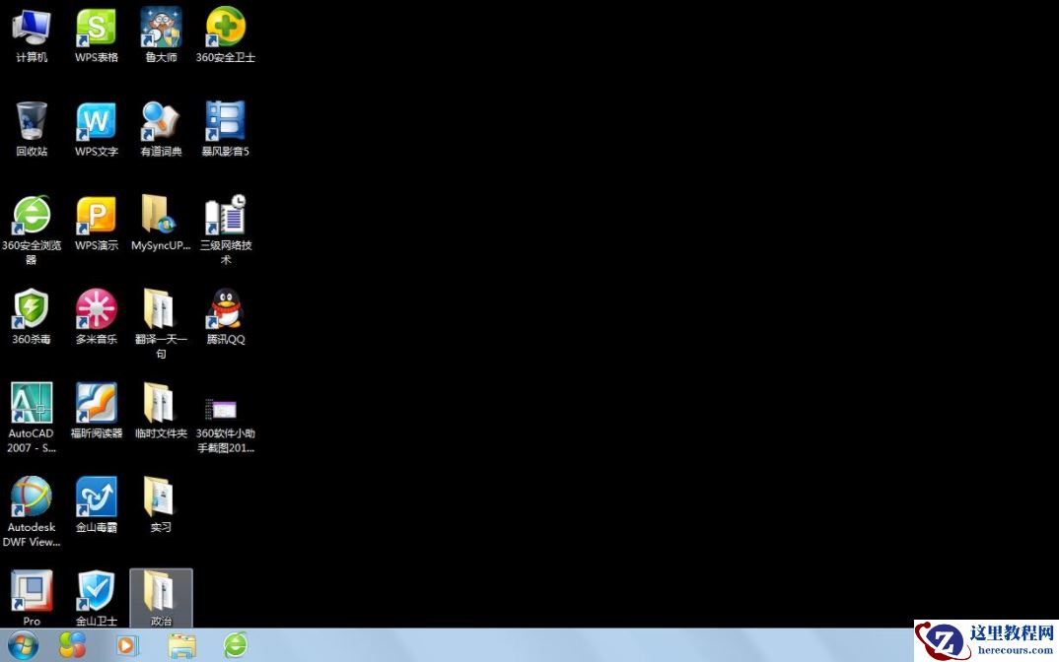
Task: Open 360杀毒 antivirus
Action: click(x=31, y=310)
